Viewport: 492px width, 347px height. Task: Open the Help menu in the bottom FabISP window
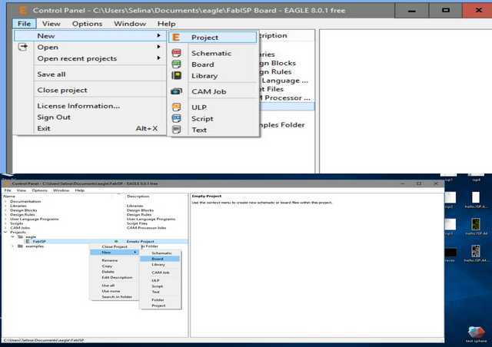click(x=80, y=190)
